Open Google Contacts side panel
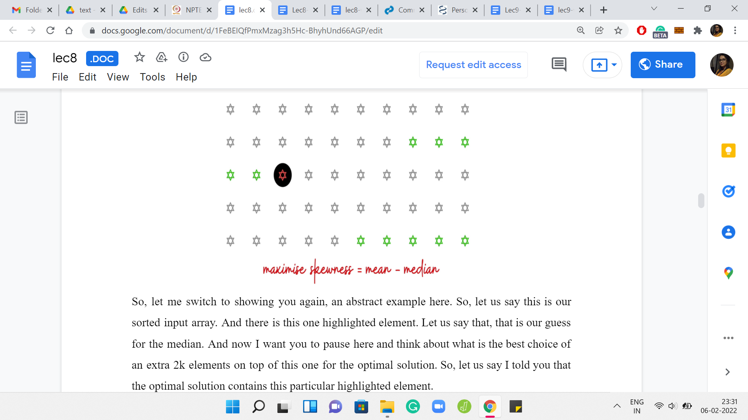The height and width of the screenshot is (420, 748). 728,232
